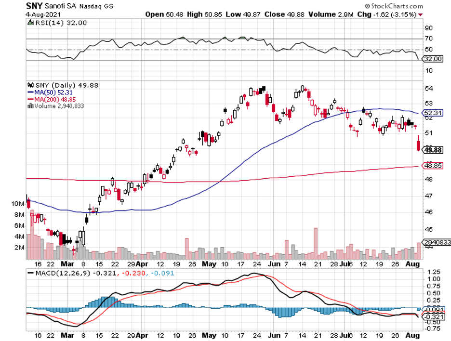451x341 pixels.
Task: Click the Volume 2,940,833 legend text
Action: pyautogui.click(x=59, y=106)
